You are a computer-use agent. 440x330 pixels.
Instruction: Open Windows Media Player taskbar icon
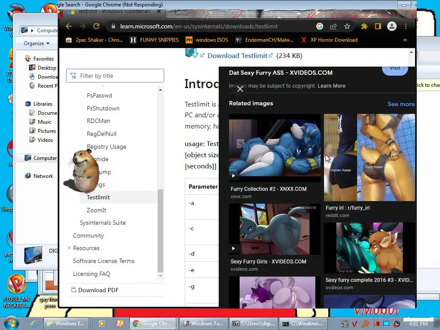pyautogui.click(x=102, y=324)
